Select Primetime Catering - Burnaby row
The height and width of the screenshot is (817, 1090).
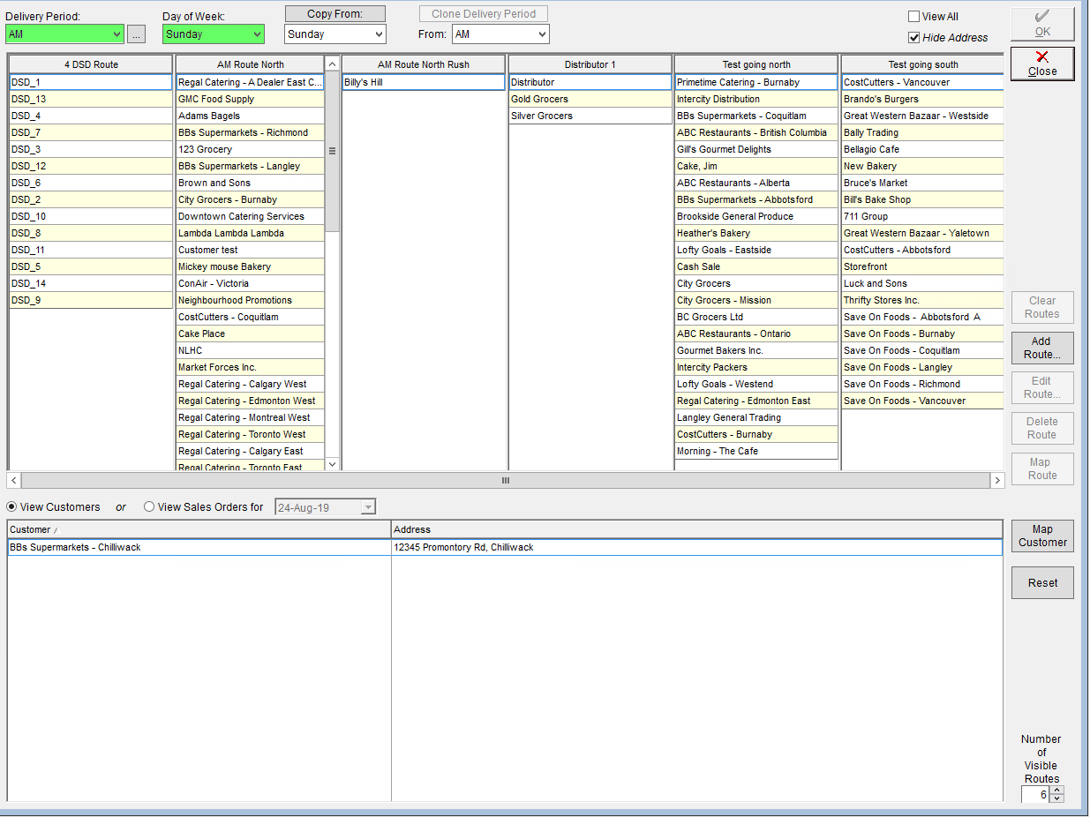[756, 82]
